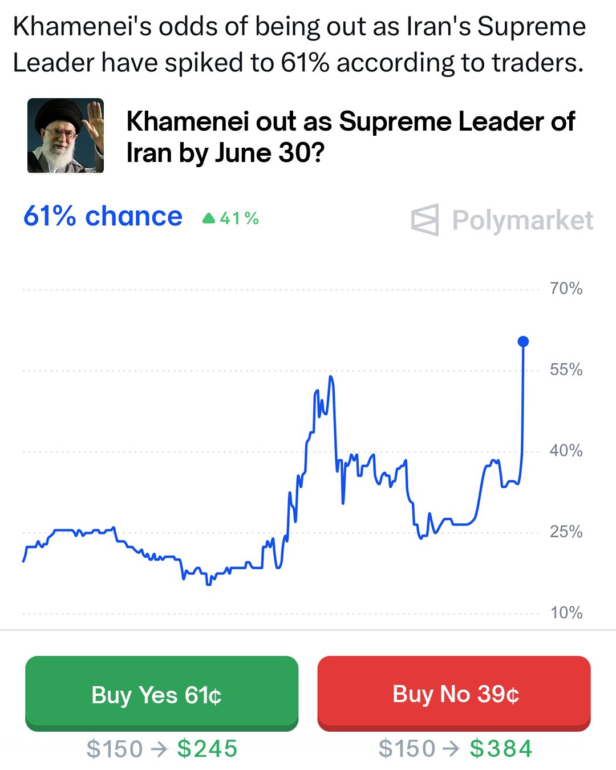The height and width of the screenshot is (770, 616).
Task: Click the blue endpoint dot on the chart
Action: [523, 342]
